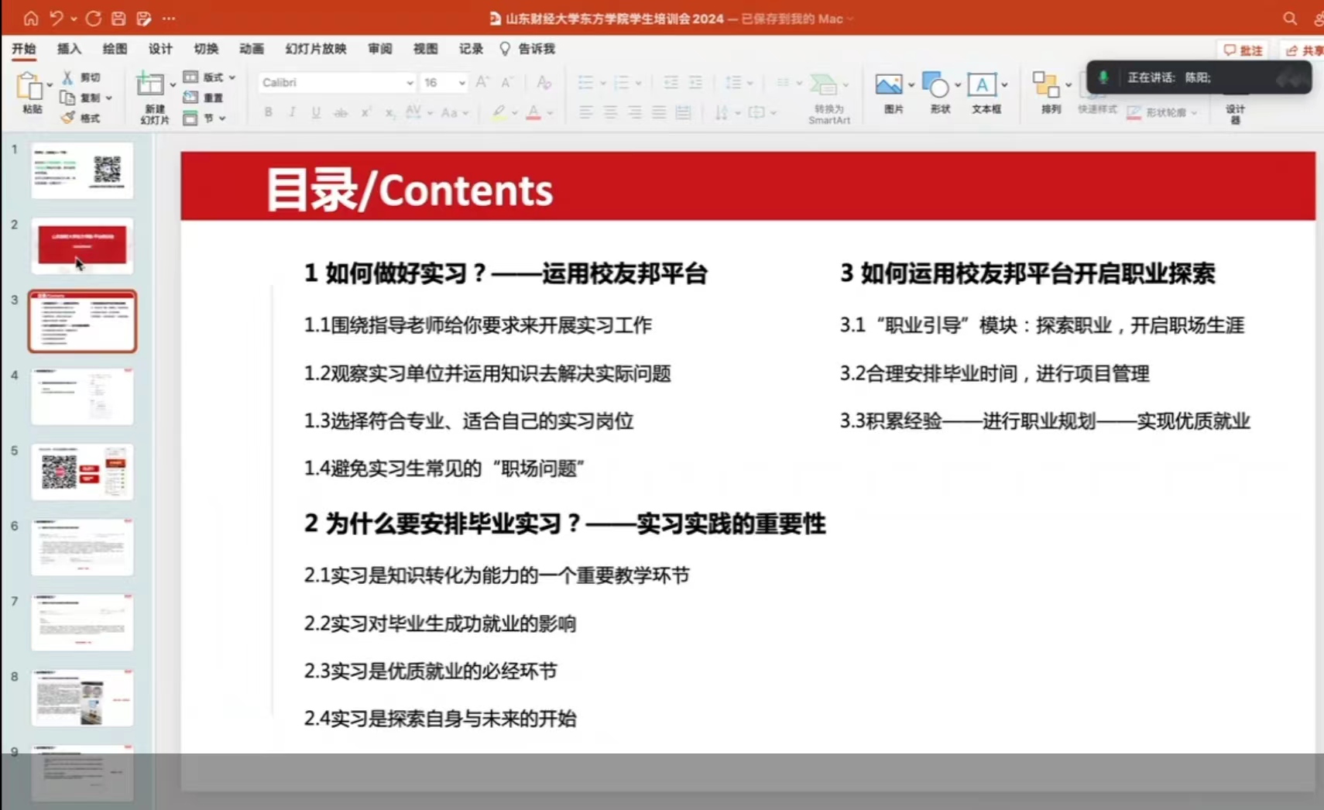The height and width of the screenshot is (810, 1324).
Task: Open the 形状 shapes tool
Action: (x=936, y=85)
